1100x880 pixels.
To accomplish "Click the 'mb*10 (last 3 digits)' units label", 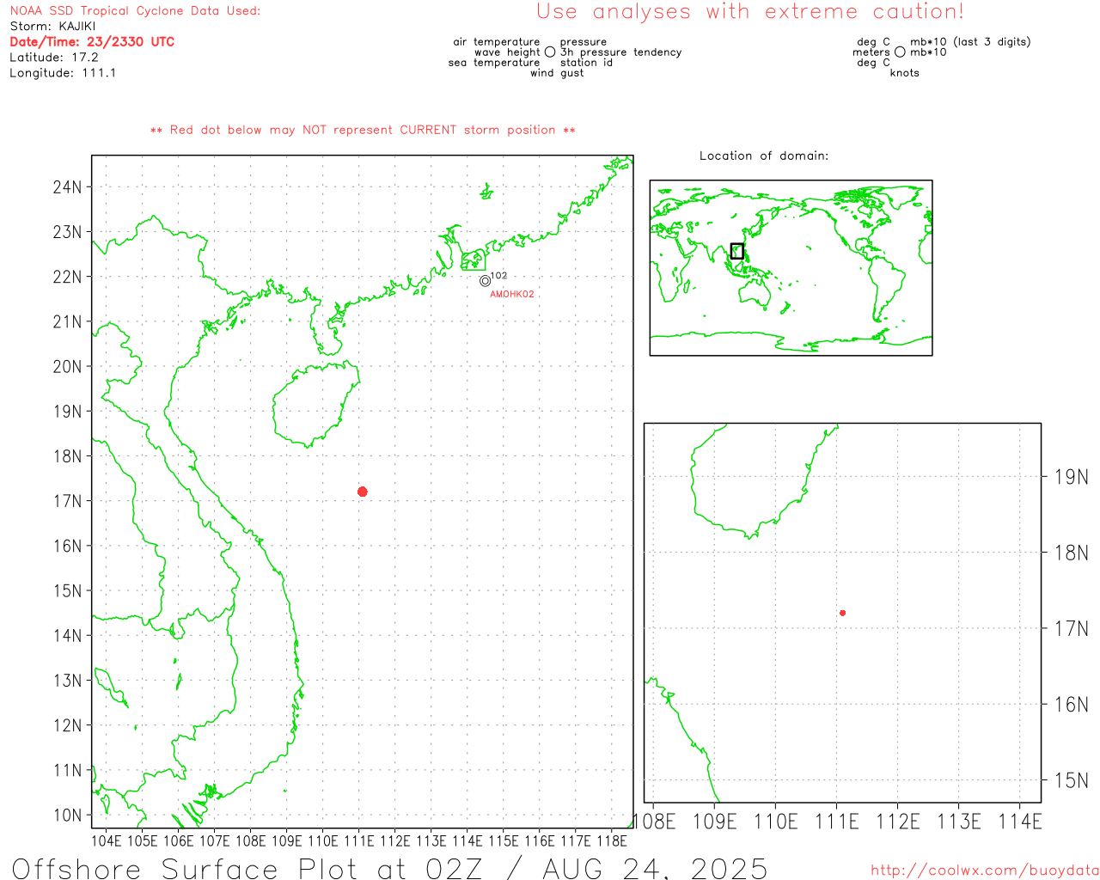I will click(x=970, y=42).
